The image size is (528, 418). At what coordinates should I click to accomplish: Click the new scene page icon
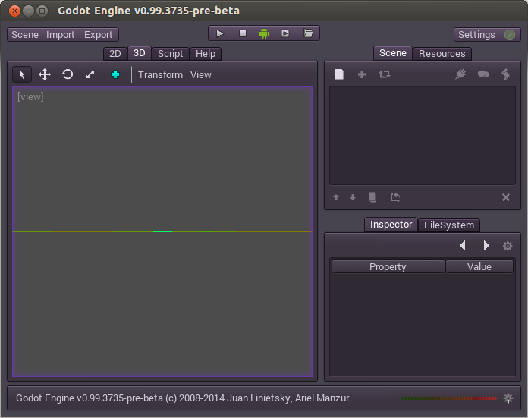point(339,74)
